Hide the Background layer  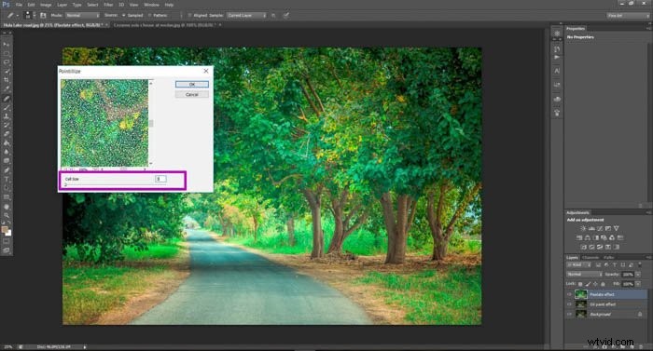(569, 315)
